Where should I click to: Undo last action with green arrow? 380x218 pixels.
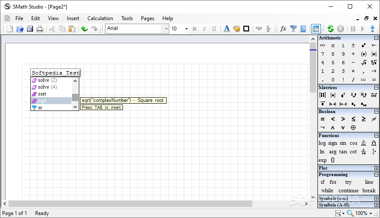pos(84,29)
